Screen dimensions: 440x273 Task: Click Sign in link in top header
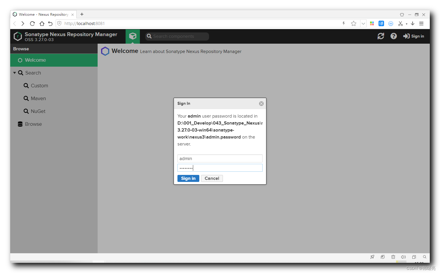(413, 36)
